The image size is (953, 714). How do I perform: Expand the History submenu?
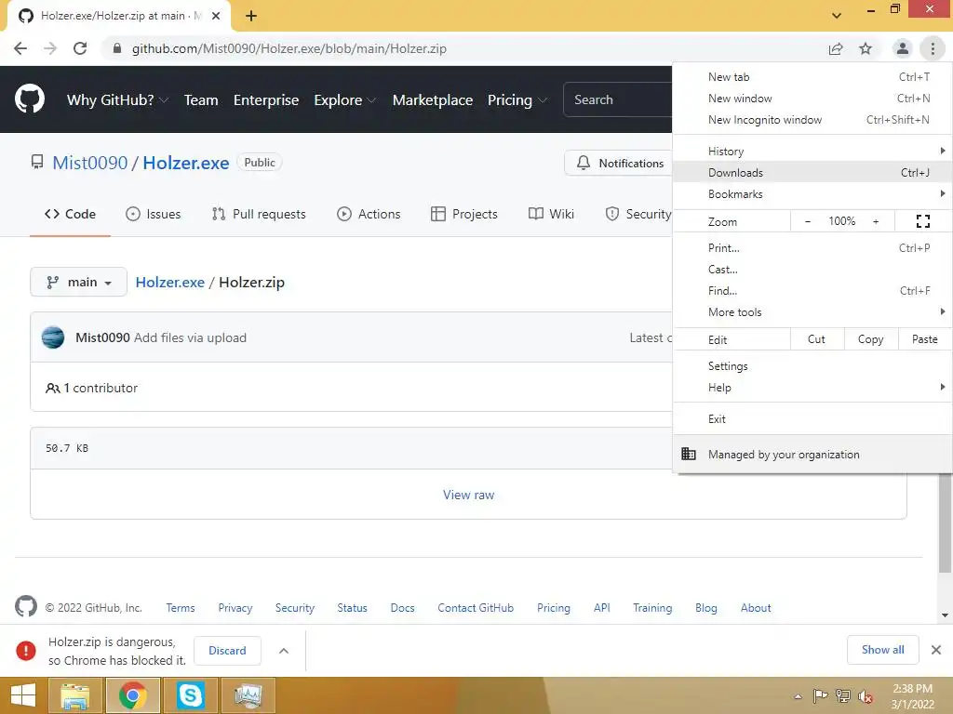(812, 152)
